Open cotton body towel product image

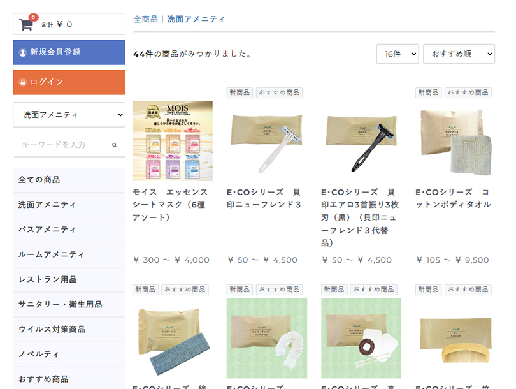455,141
